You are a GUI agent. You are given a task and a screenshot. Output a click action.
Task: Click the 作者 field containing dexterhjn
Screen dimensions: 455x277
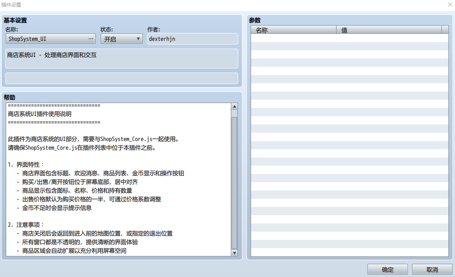(193, 39)
